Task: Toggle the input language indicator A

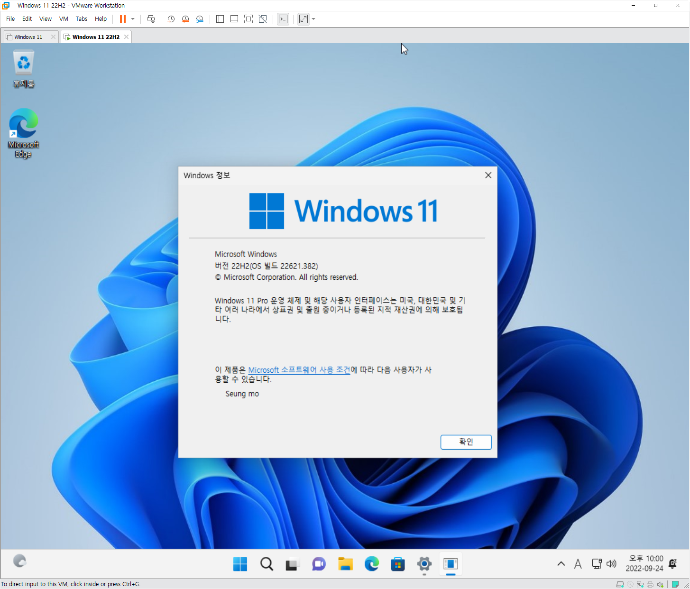Action: click(x=578, y=564)
